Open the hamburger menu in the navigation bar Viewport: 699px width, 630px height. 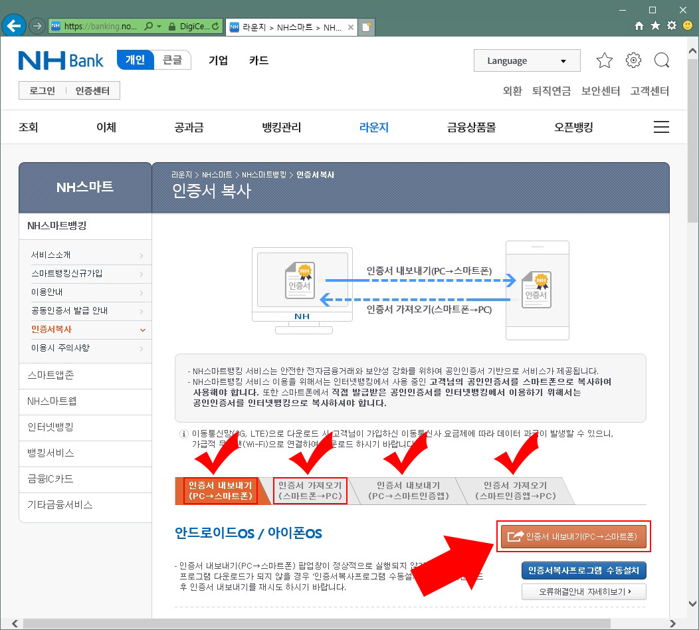tap(661, 126)
